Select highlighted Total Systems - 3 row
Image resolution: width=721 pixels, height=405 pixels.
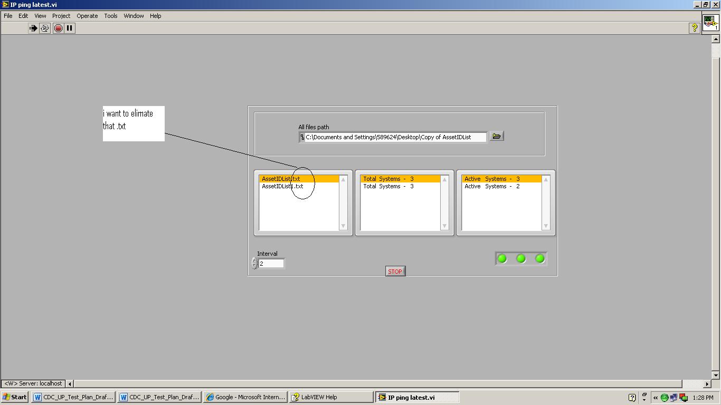click(x=400, y=179)
